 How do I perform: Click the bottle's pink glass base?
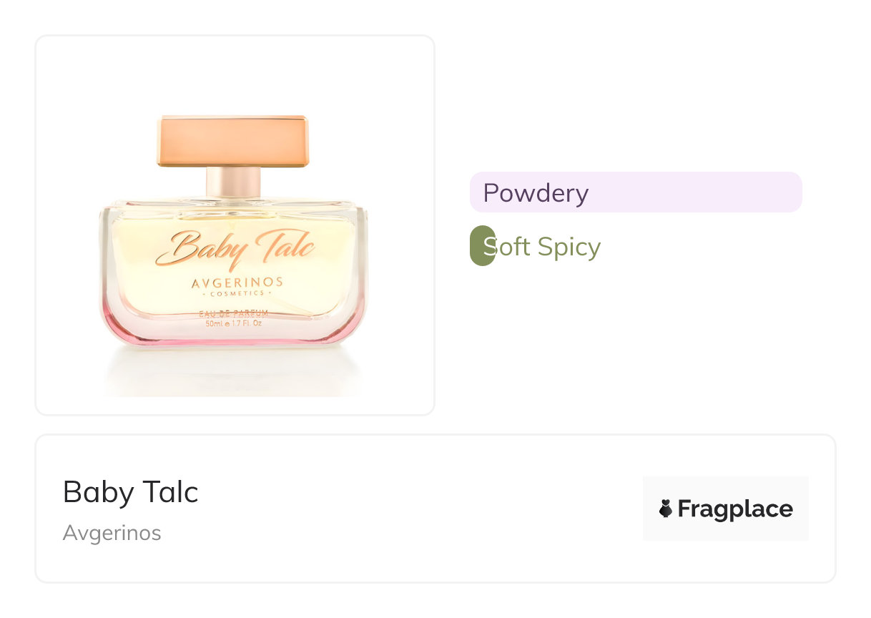click(234, 336)
